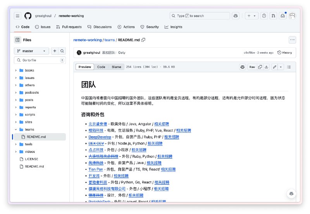Toggle the outline list icon
This screenshot has width=310, height=214.
tap(289, 67)
